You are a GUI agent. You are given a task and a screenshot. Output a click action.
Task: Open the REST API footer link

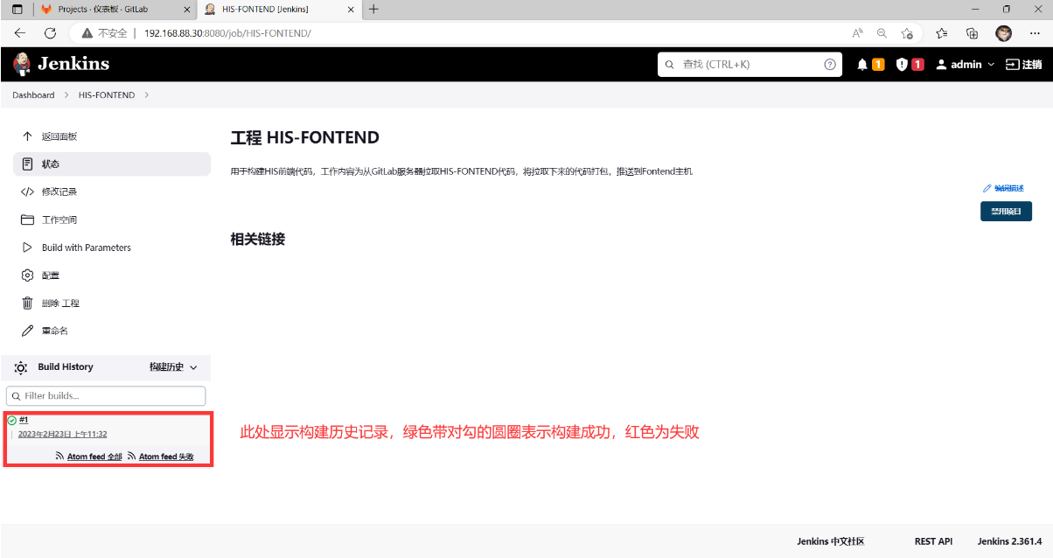pos(933,541)
